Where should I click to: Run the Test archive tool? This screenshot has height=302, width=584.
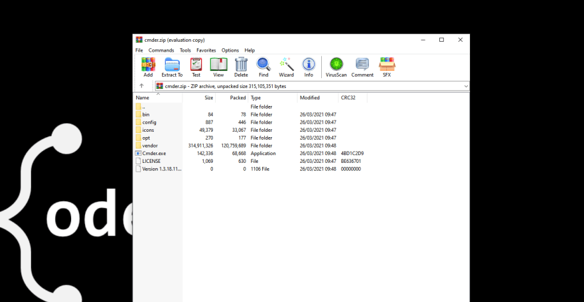click(196, 68)
